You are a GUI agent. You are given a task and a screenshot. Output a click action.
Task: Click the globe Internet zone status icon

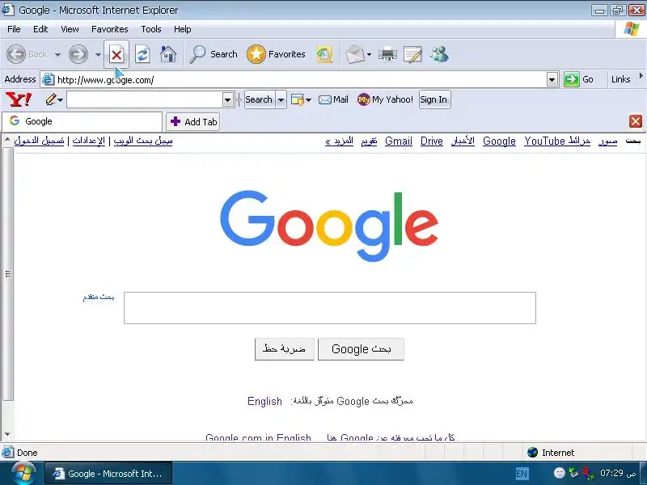point(532,453)
